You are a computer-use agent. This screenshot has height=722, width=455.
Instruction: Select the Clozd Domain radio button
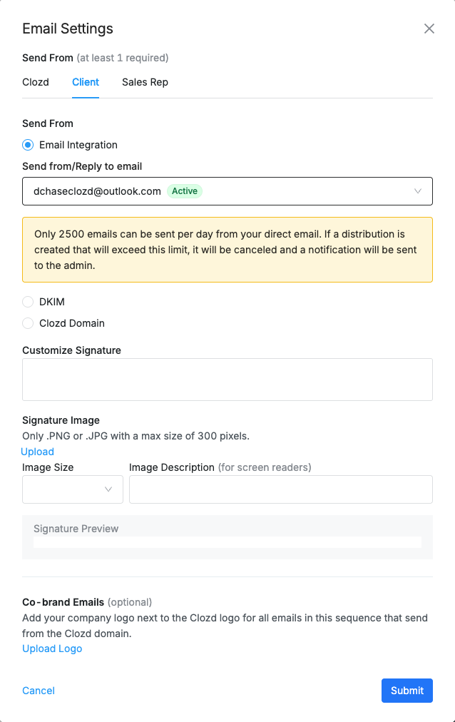[x=29, y=323]
